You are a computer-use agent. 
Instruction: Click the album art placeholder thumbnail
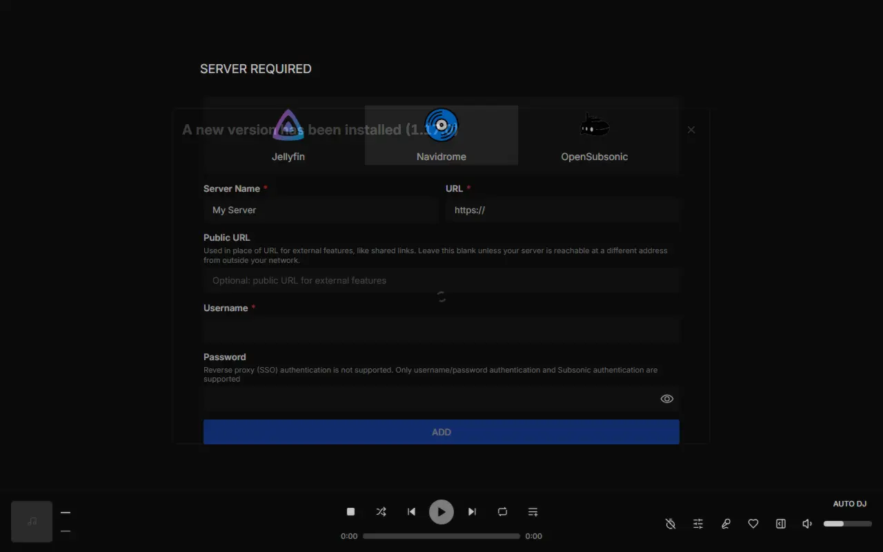pyautogui.click(x=32, y=522)
